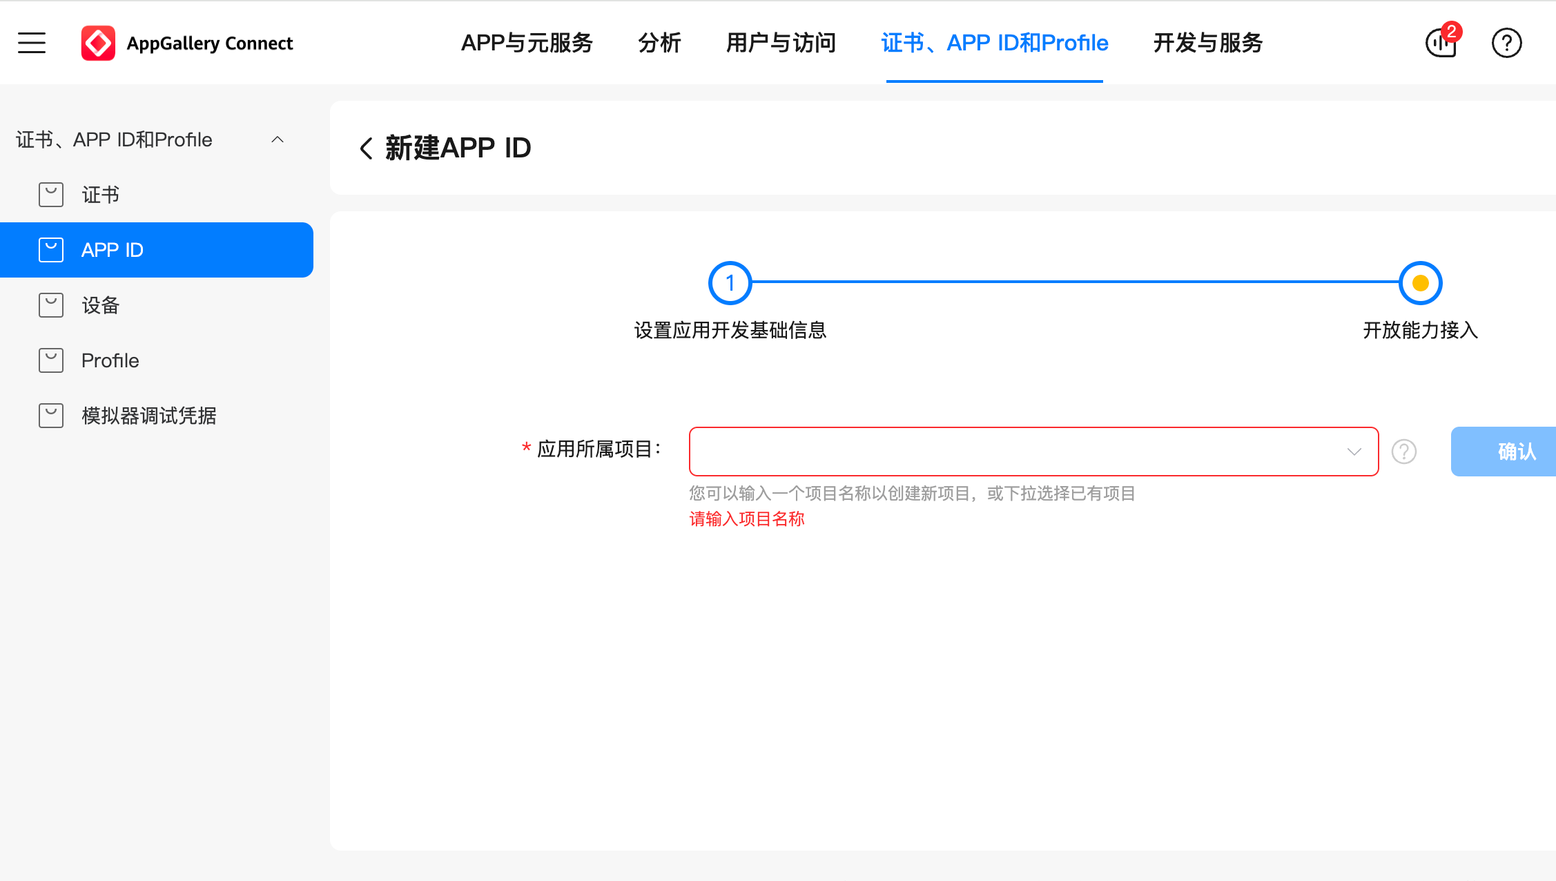Image resolution: width=1556 pixels, height=881 pixels.
Task: Switch to the 分析 menu tab
Action: click(660, 43)
